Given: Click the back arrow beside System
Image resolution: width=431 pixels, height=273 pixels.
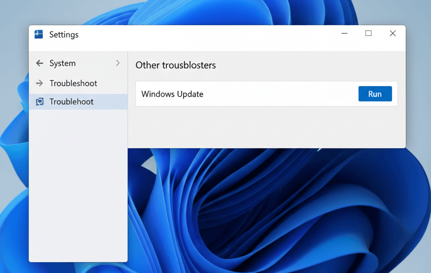Looking at the screenshot, I should click(40, 63).
